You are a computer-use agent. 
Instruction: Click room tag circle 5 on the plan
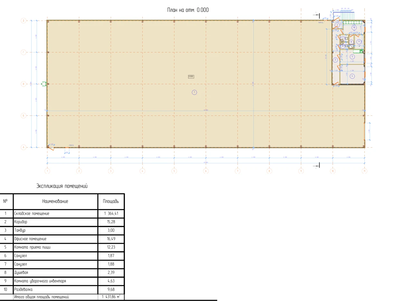pos(352,57)
